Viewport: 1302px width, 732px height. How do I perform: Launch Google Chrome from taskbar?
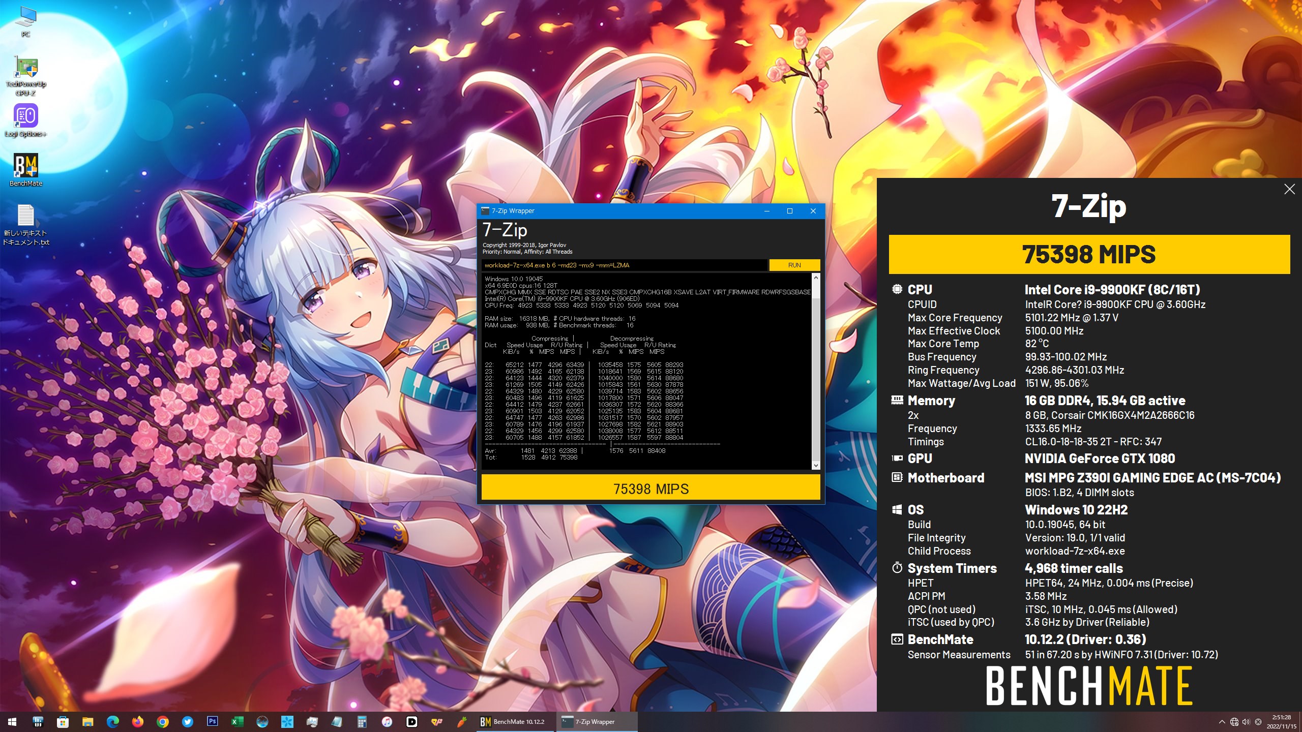point(162,722)
